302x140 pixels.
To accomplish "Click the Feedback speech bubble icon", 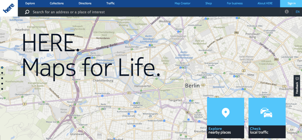I will (x=297, y=79).
